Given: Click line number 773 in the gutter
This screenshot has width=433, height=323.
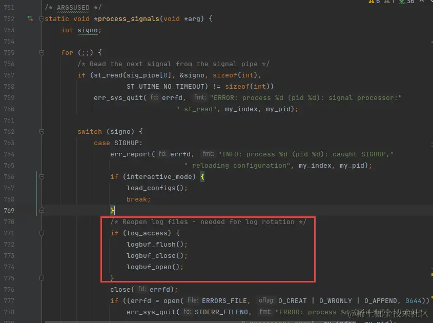Looking at the screenshot, I should pyautogui.click(x=9, y=256).
